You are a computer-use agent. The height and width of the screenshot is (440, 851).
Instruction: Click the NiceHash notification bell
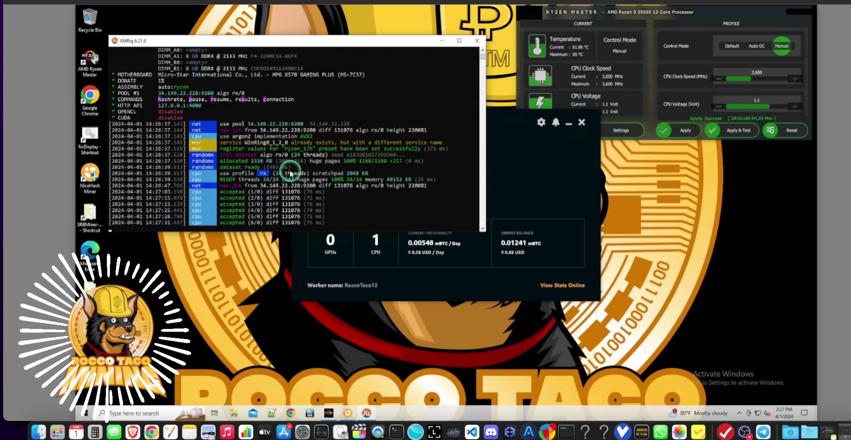(556, 123)
